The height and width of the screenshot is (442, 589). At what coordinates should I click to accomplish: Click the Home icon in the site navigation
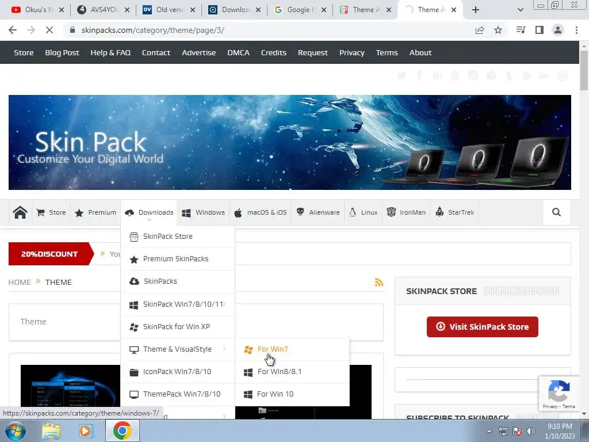pyautogui.click(x=20, y=212)
